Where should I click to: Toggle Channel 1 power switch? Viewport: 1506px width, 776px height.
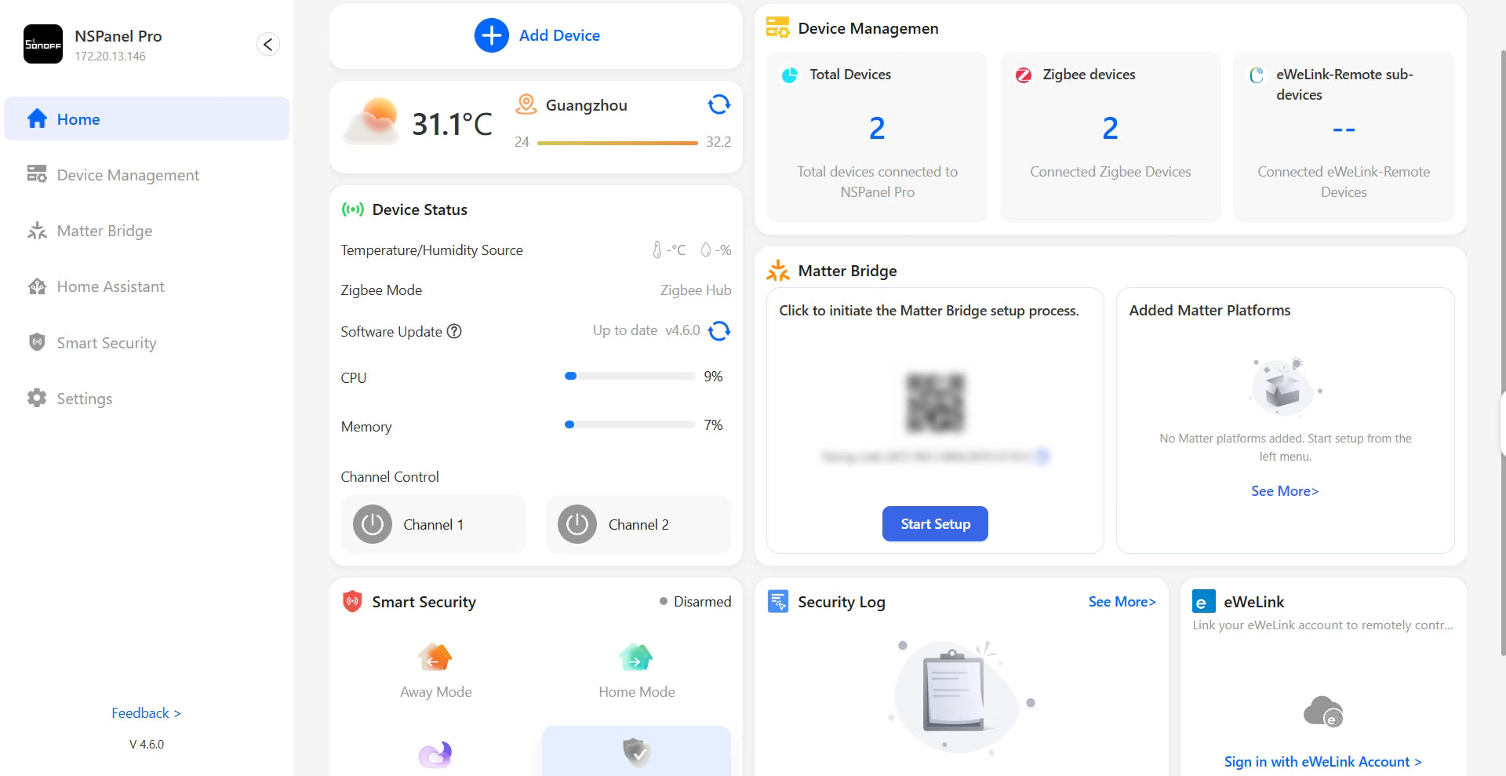click(x=373, y=524)
